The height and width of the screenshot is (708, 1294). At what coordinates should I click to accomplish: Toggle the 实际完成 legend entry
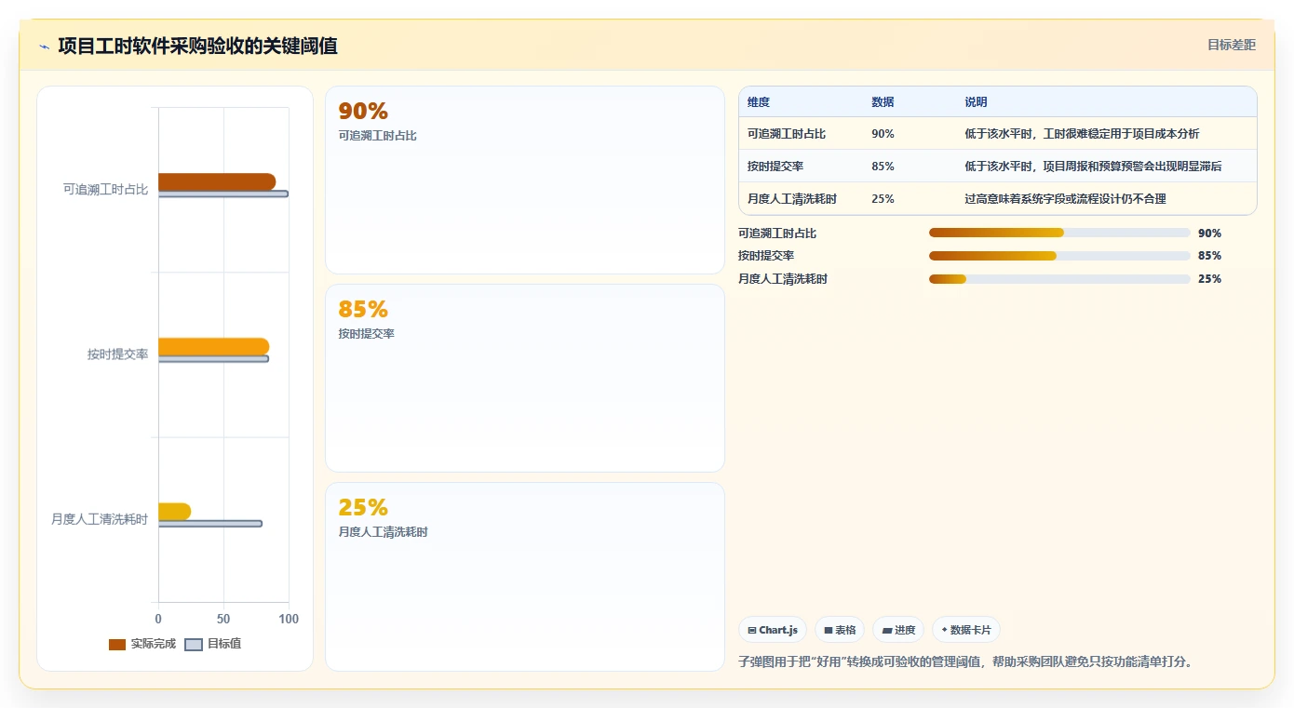[x=142, y=644]
